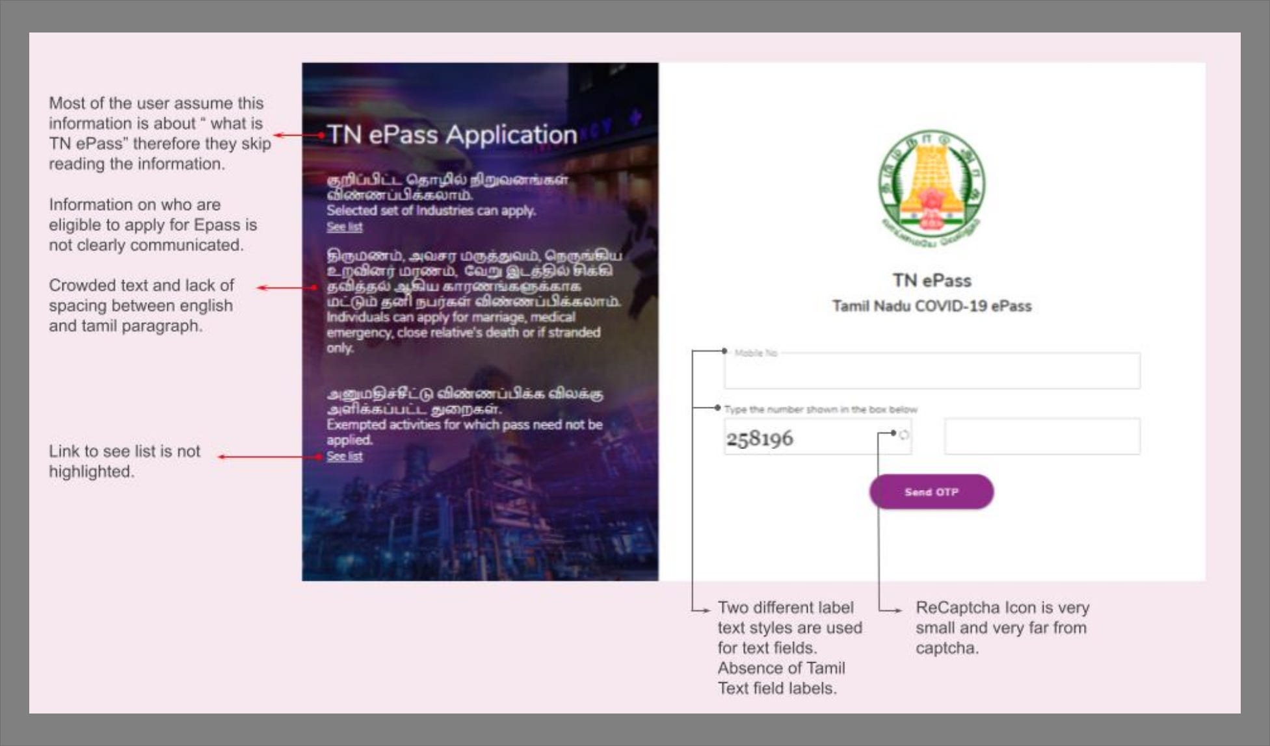
Task: Click the 'Individuals can apply for marriage' paragraph
Action: click(x=463, y=332)
